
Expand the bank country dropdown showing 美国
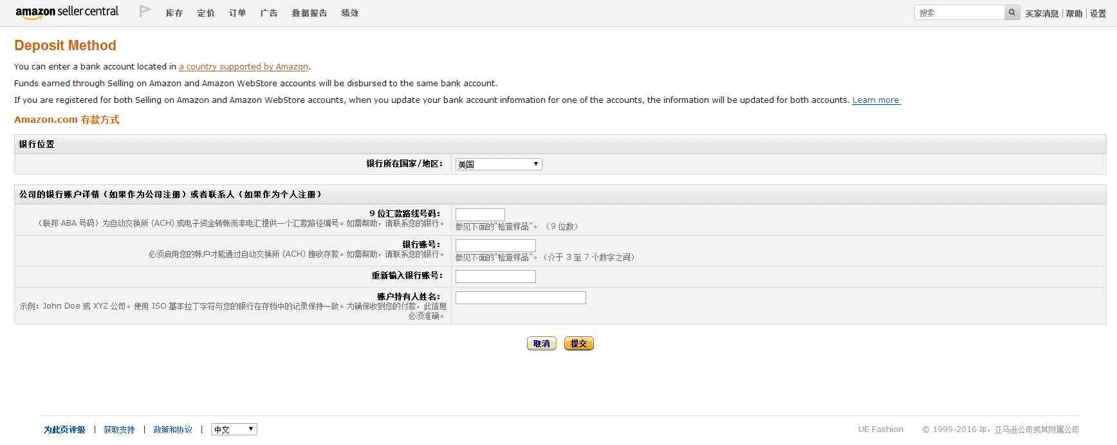tap(499, 164)
